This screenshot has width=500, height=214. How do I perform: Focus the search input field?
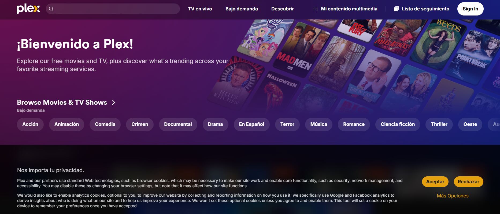pyautogui.click(x=113, y=9)
